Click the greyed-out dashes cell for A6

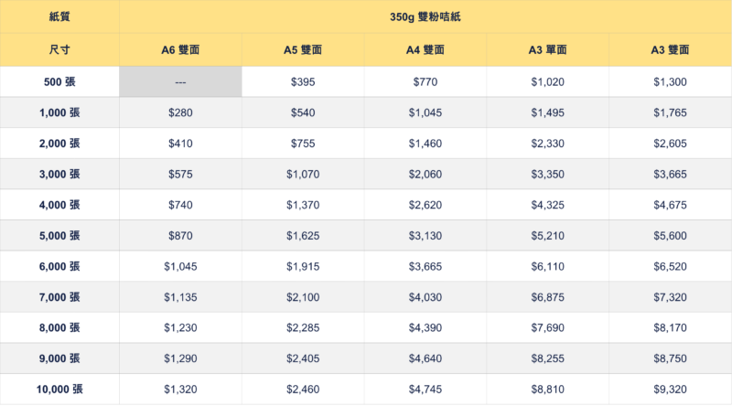click(x=180, y=81)
